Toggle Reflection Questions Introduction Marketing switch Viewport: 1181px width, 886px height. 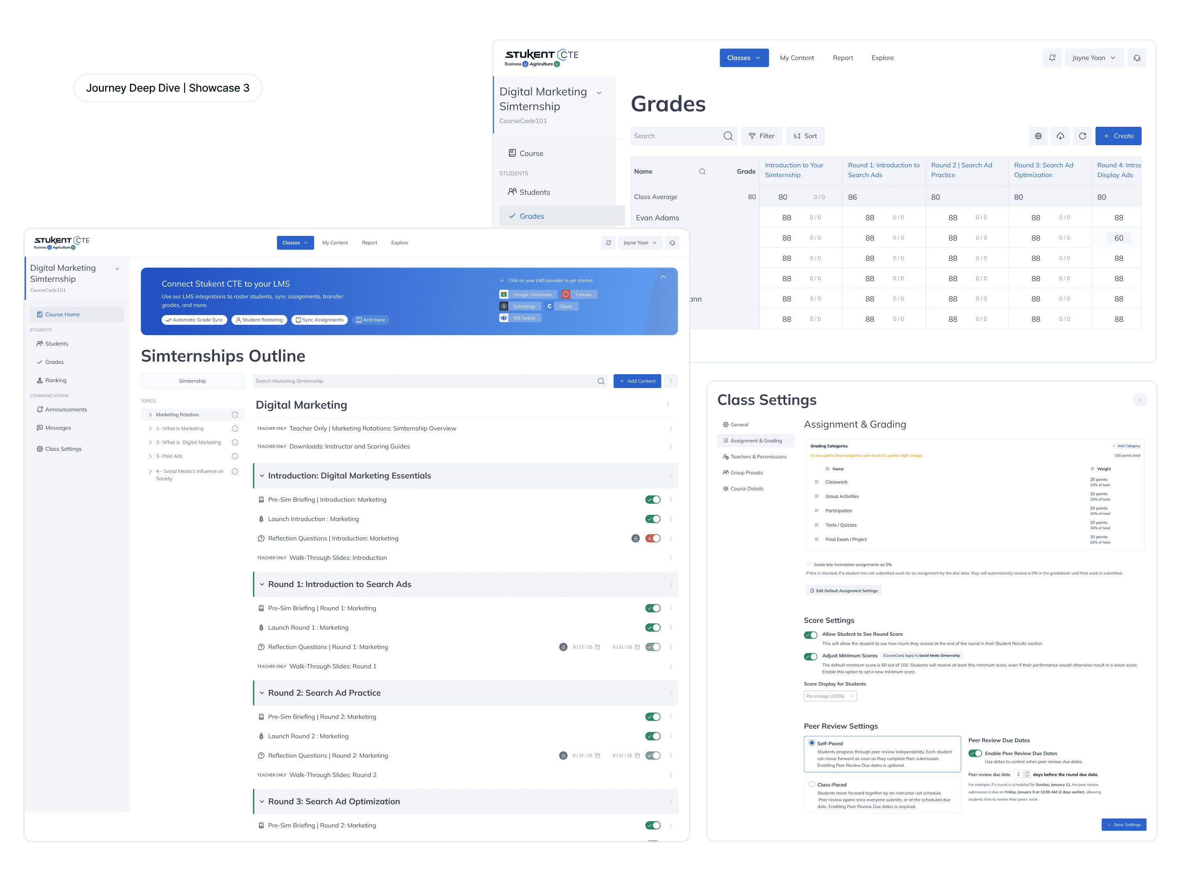[x=652, y=538]
